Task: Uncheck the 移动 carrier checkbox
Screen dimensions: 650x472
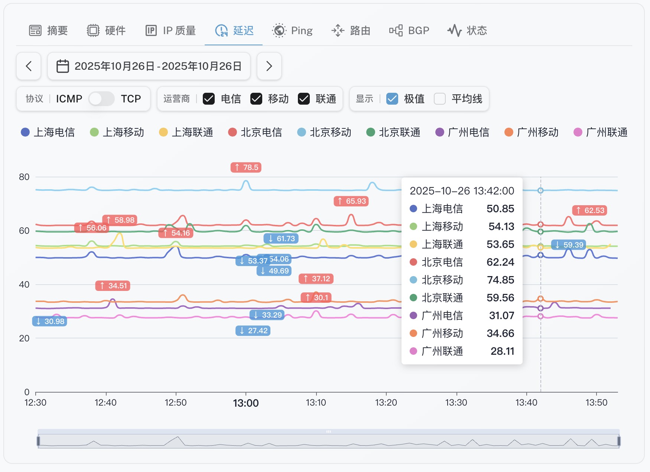Action: coord(256,99)
